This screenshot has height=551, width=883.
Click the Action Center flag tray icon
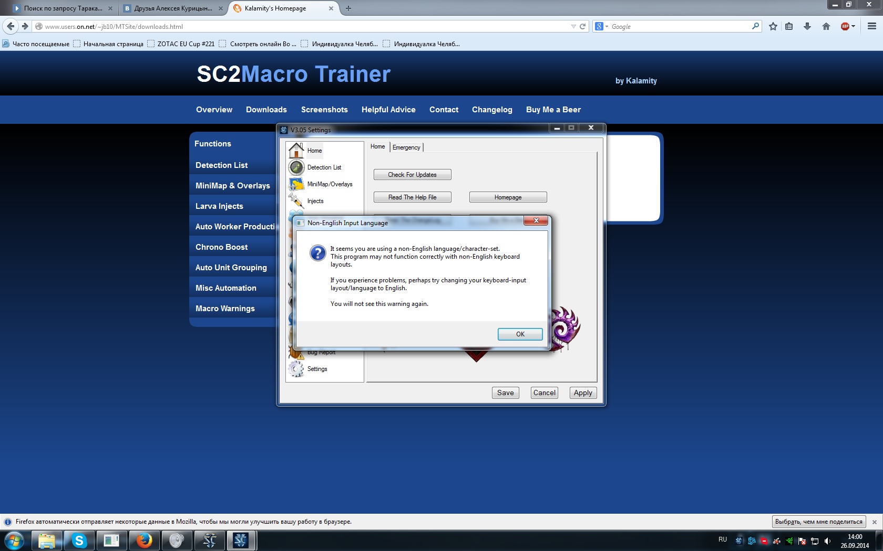tap(802, 541)
